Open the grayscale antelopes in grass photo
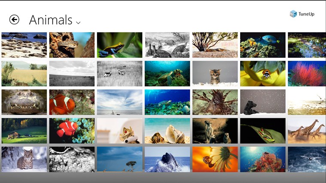Screen dimensions: 326x183 [119, 73]
